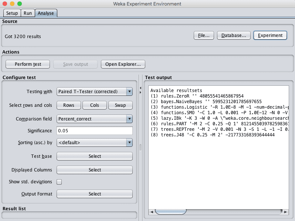
Task: Open the Database... source dialog
Action: (x=234, y=35)
